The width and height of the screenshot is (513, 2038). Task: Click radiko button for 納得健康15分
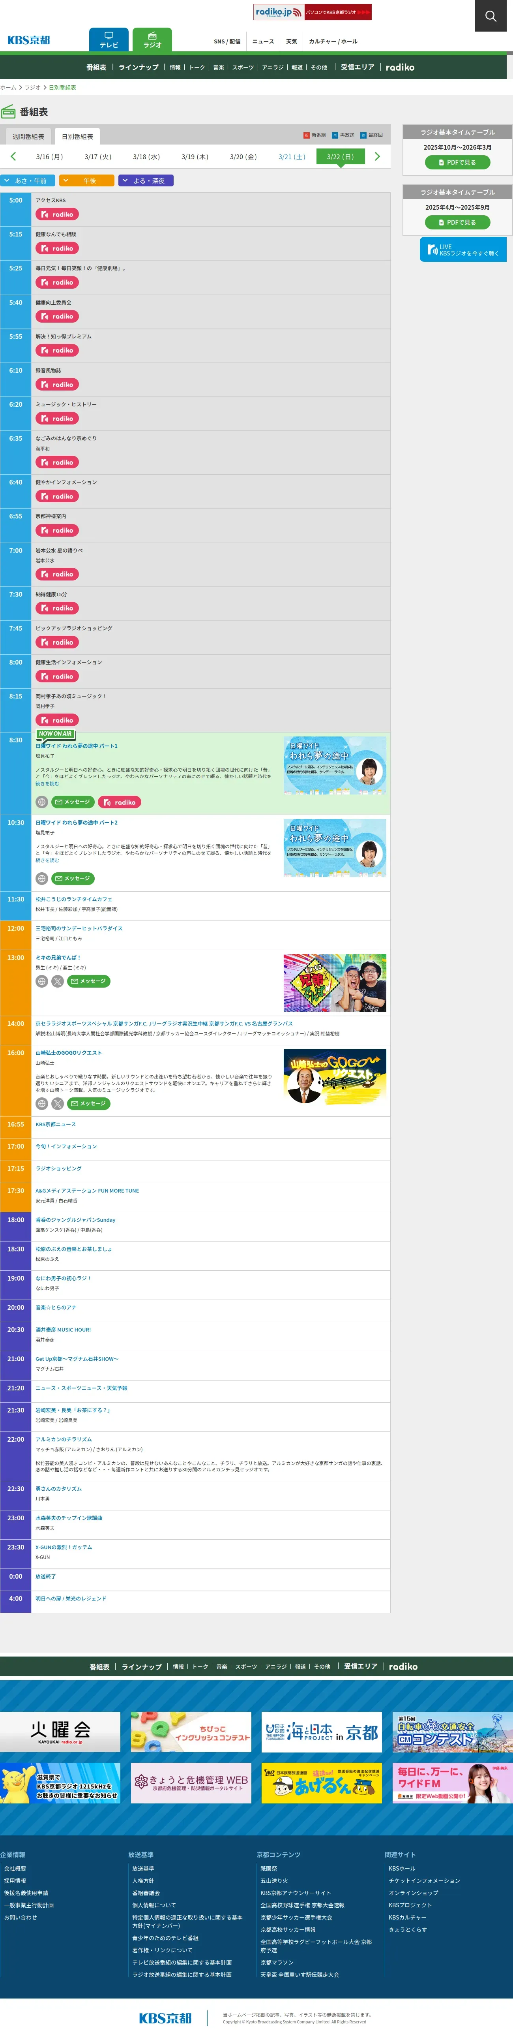(x=57, y=609)
